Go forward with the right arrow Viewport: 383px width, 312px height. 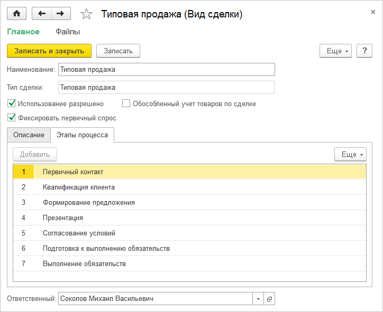[x=61, y=14]
